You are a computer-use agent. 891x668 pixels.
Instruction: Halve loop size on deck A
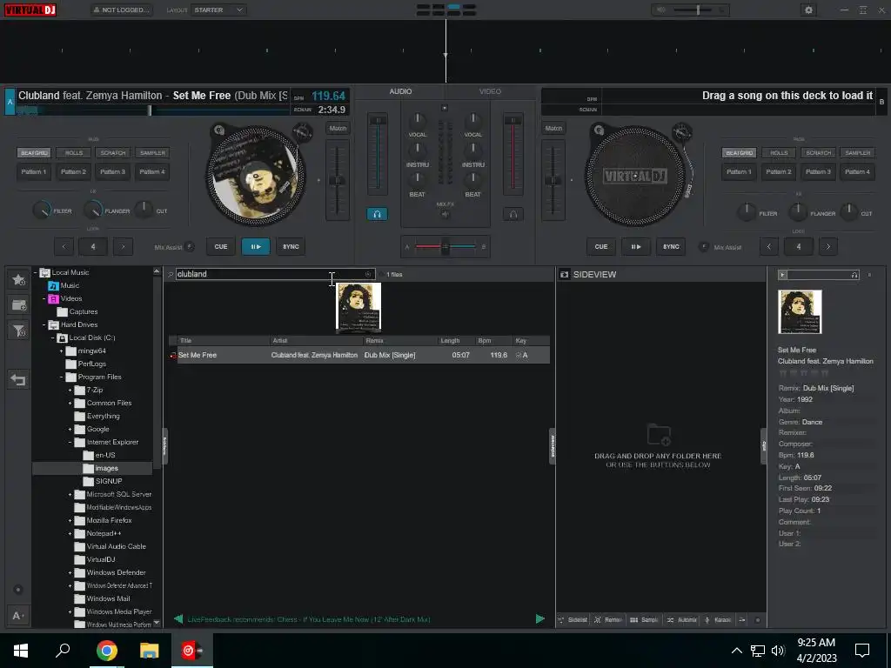pos(64,246)
